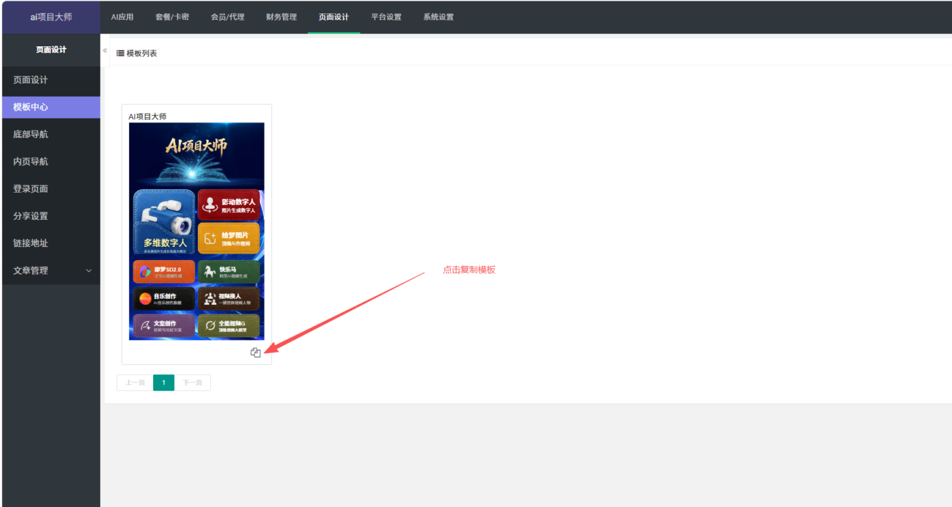The height and width of the screenshot is (507, 952).
Task: Click the 音乐创作 tile in the preview
Action: tap(164, 299)
